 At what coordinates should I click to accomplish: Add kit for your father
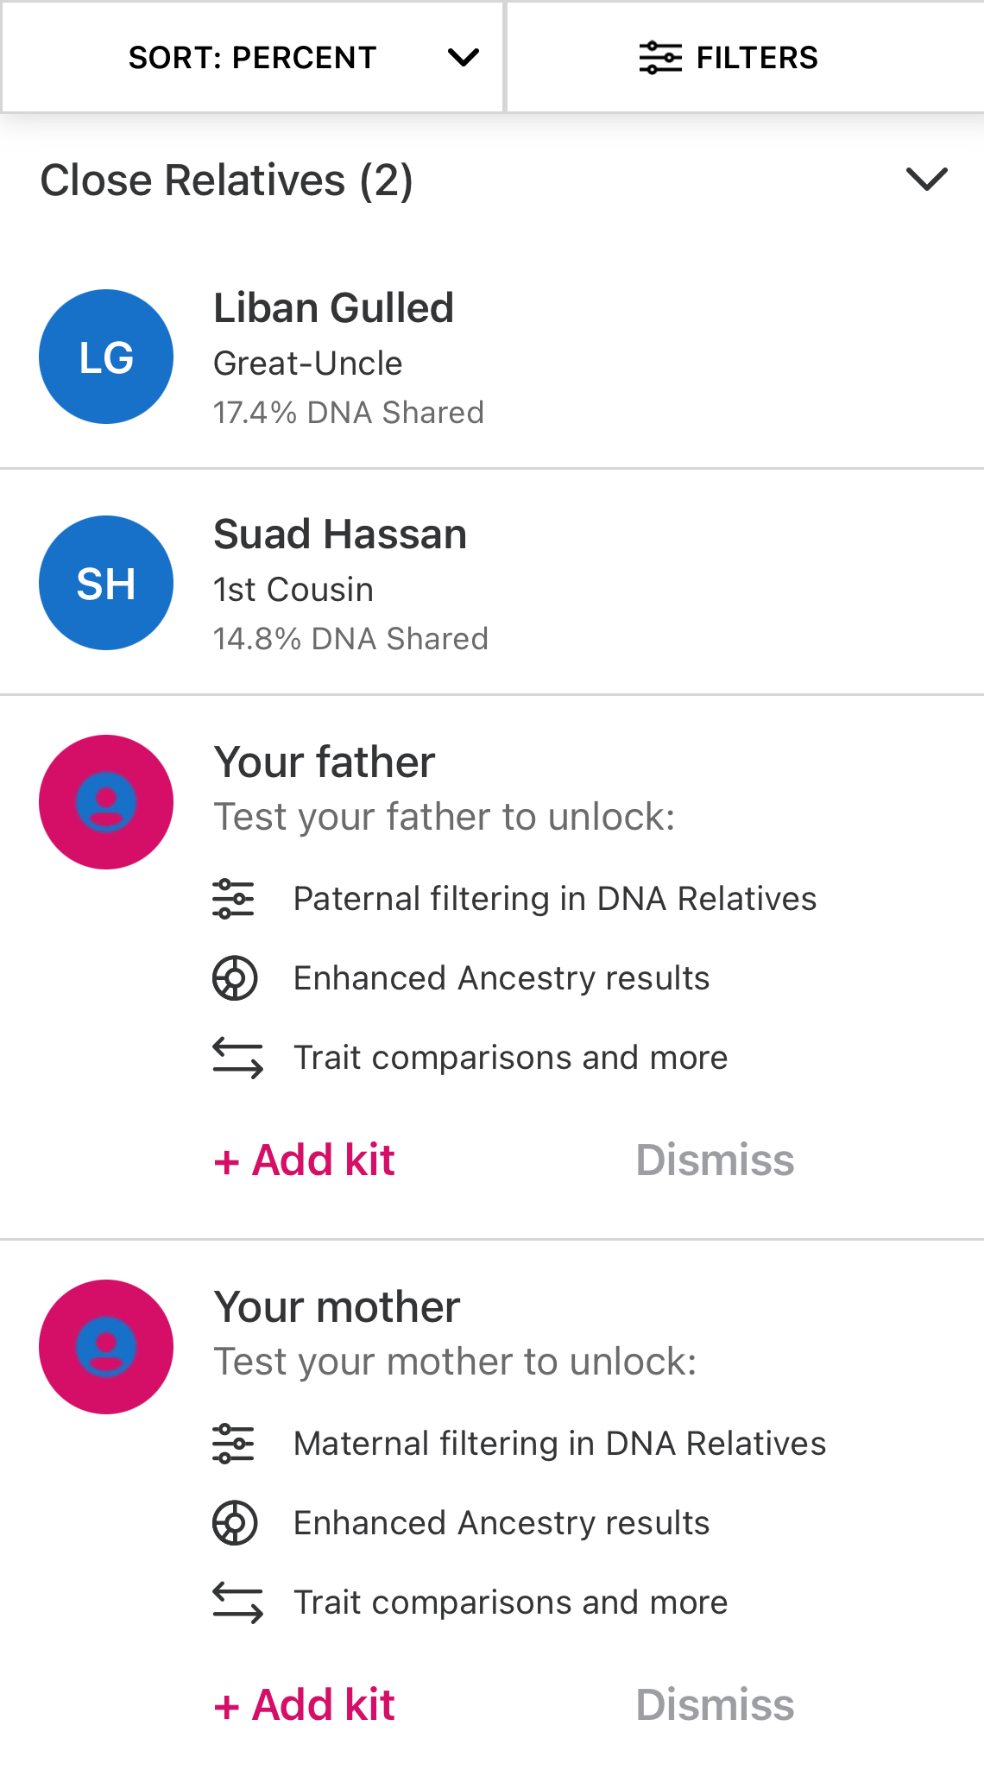tap(305, 1160)
